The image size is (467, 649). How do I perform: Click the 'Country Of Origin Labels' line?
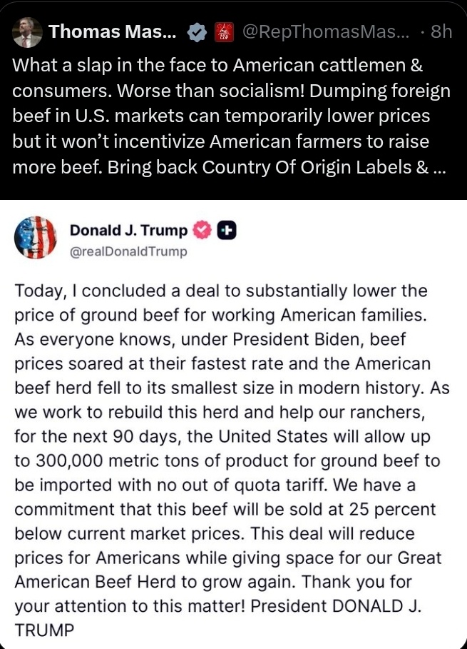230,167
